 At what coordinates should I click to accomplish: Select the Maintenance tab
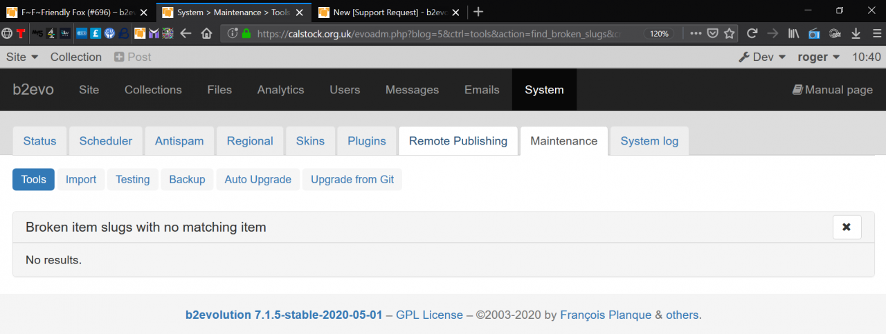pos(564,140)
